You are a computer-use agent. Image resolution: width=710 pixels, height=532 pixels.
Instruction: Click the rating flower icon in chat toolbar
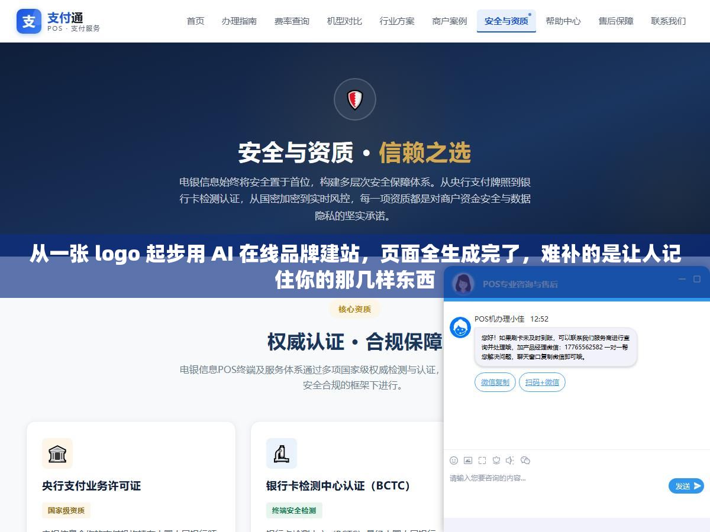coord(496,460)
